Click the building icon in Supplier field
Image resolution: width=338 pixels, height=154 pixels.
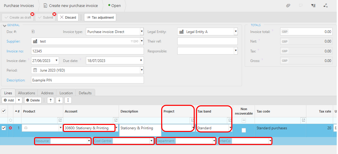[x=35, y=41]
